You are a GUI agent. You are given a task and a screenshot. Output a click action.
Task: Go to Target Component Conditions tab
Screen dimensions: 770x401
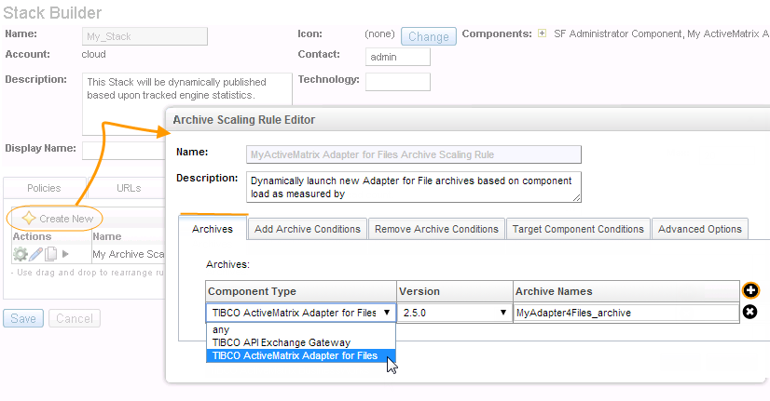click(578, 229)
